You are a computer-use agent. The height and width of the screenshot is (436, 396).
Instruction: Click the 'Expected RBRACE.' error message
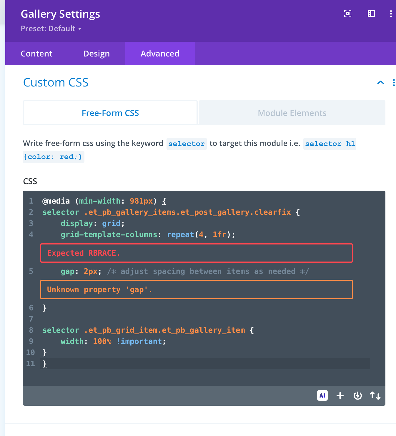point(196,253)
